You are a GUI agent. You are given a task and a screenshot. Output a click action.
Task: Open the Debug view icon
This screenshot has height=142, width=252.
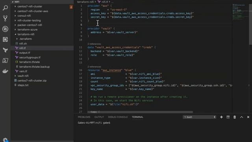point(5,29)
